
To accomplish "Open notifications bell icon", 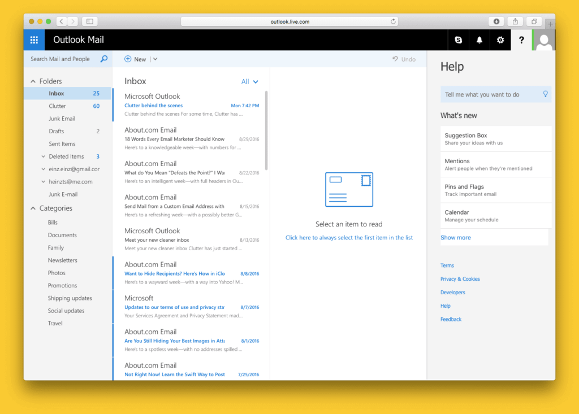I will 479,40.
